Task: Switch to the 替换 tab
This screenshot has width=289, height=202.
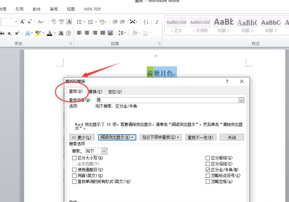Action: [x=95, y=91]
